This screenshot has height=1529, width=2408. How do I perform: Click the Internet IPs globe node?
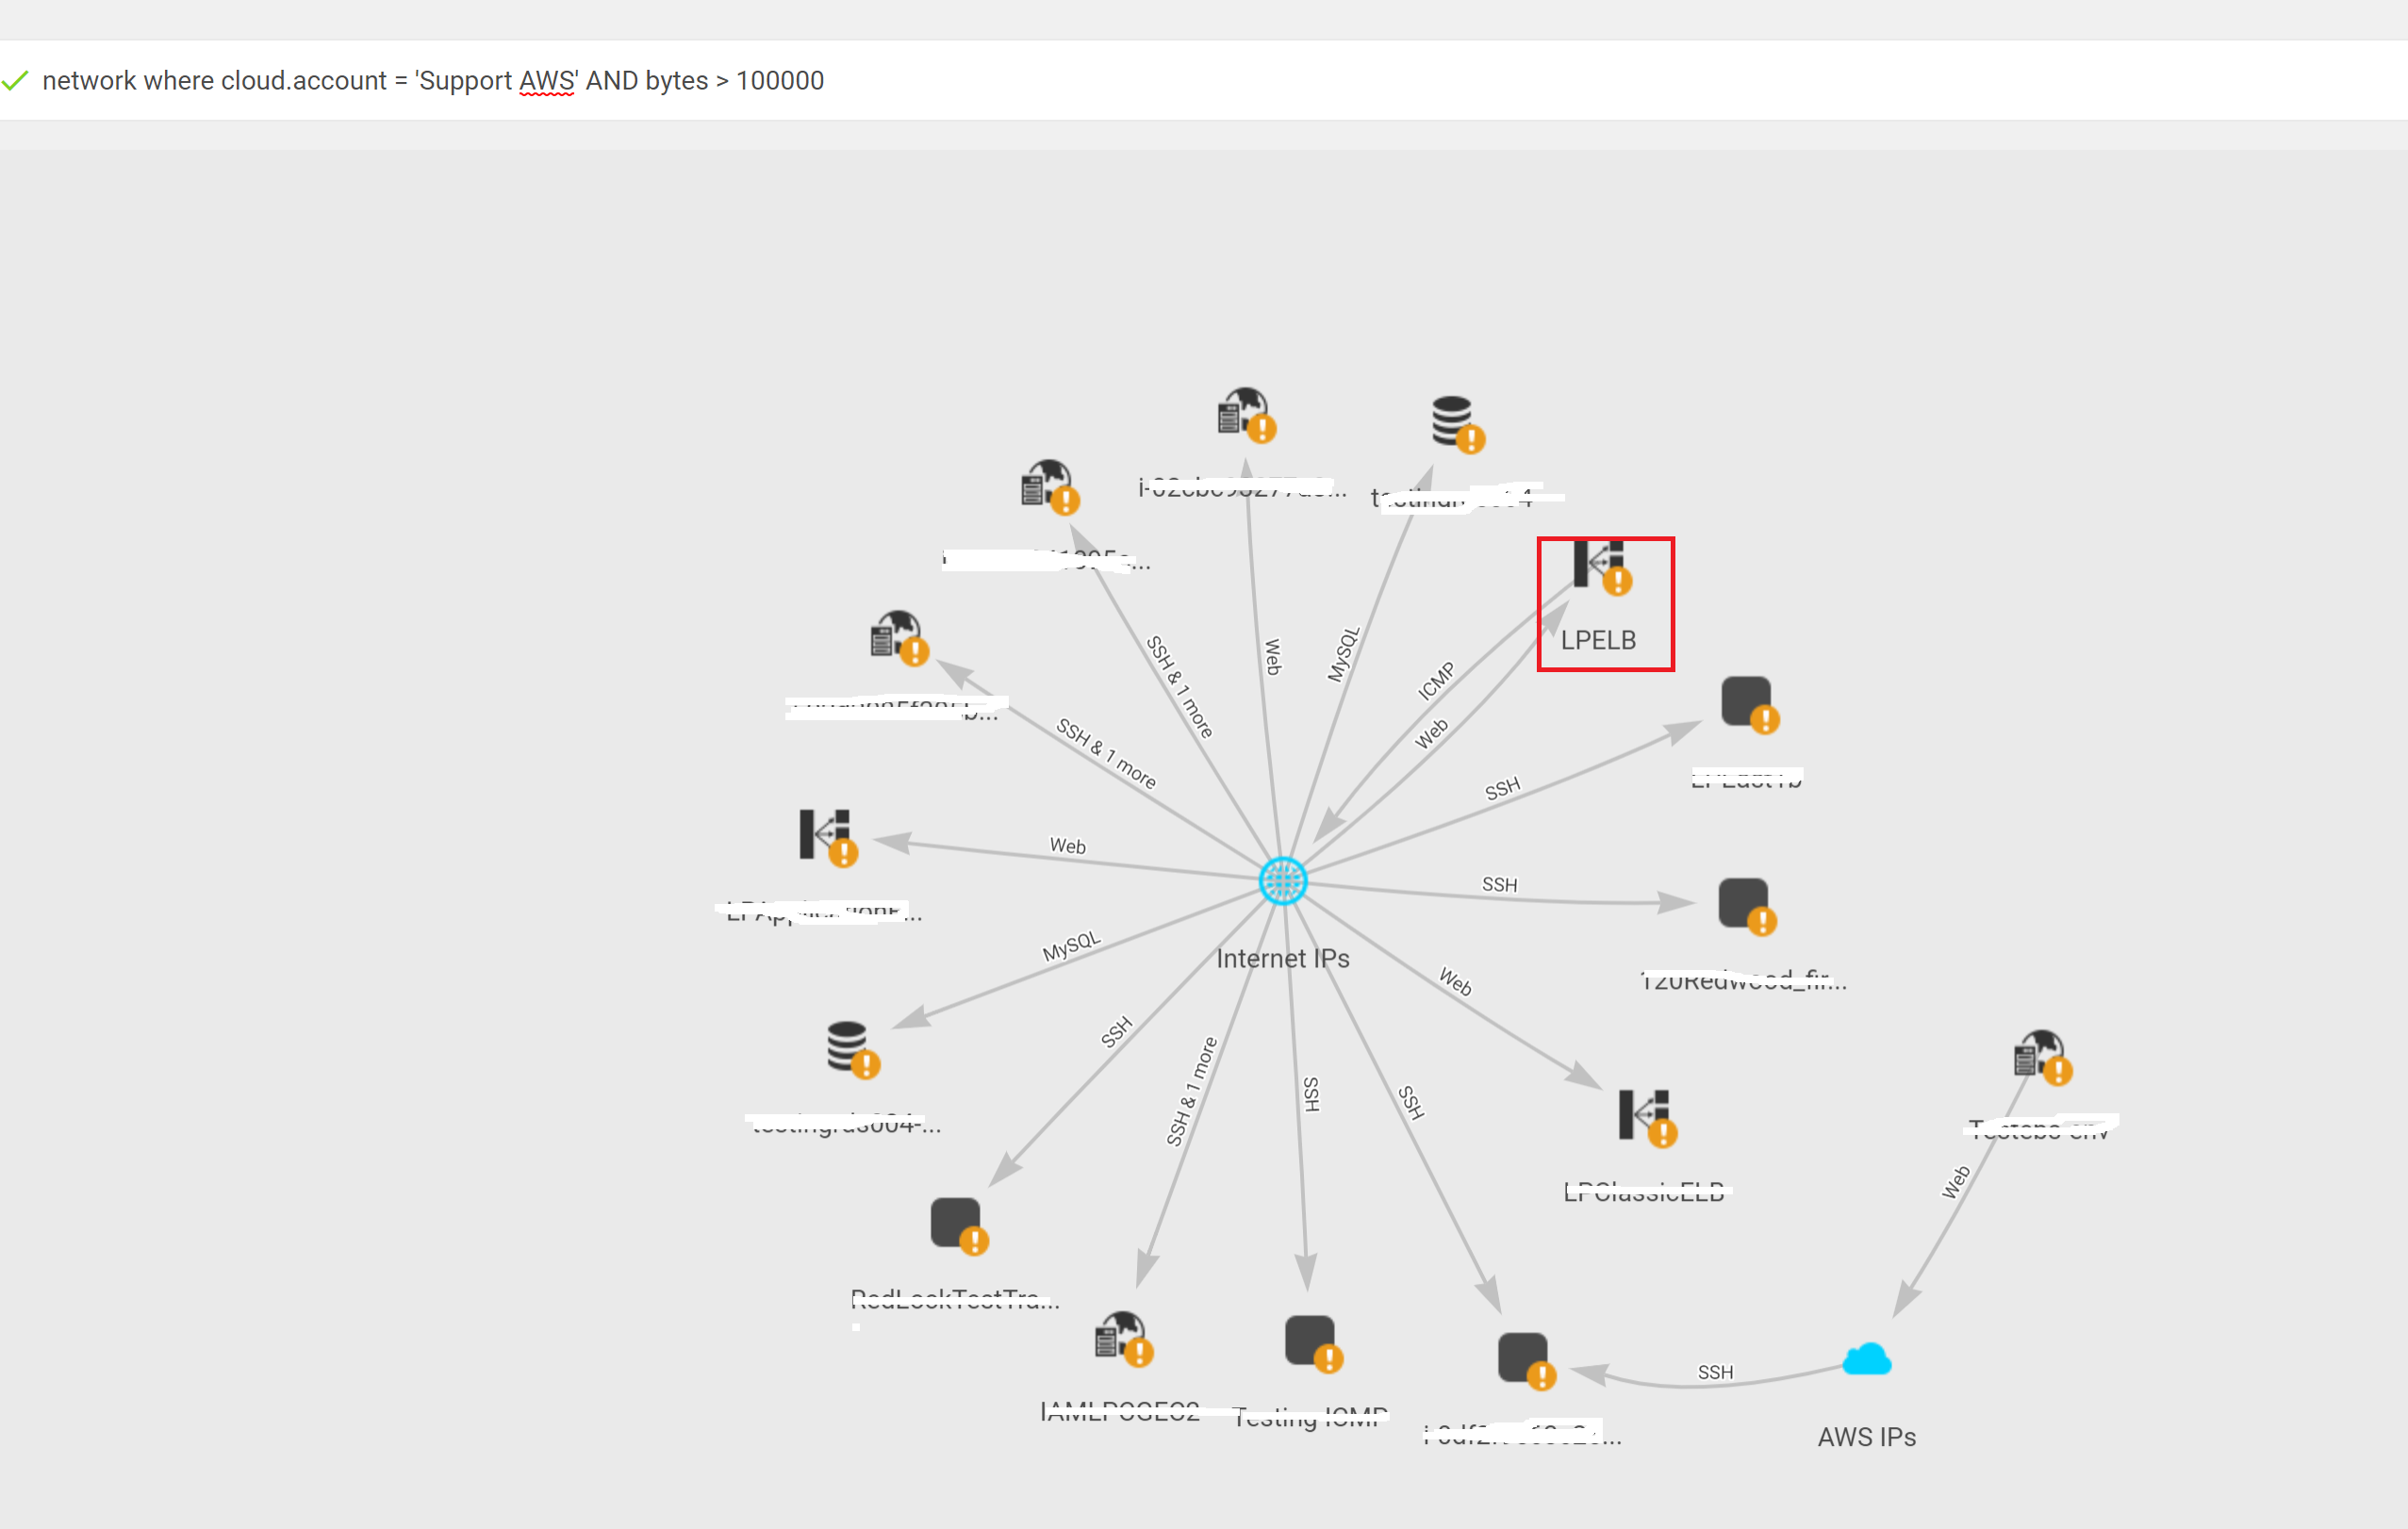[1282, 881]
